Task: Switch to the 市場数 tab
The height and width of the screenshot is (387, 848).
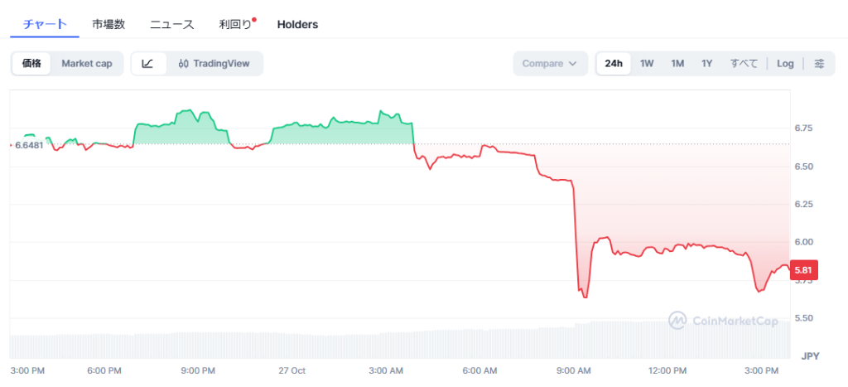Action: (x=108, y=24)
